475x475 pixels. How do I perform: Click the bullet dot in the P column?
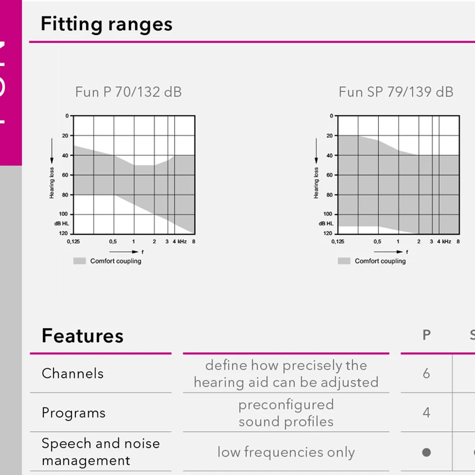point(426,452)
